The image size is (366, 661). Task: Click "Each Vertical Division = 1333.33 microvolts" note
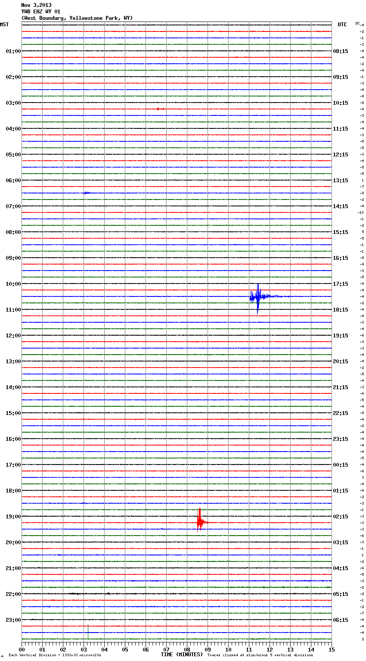pyautogui.click(x=55, y=655)
